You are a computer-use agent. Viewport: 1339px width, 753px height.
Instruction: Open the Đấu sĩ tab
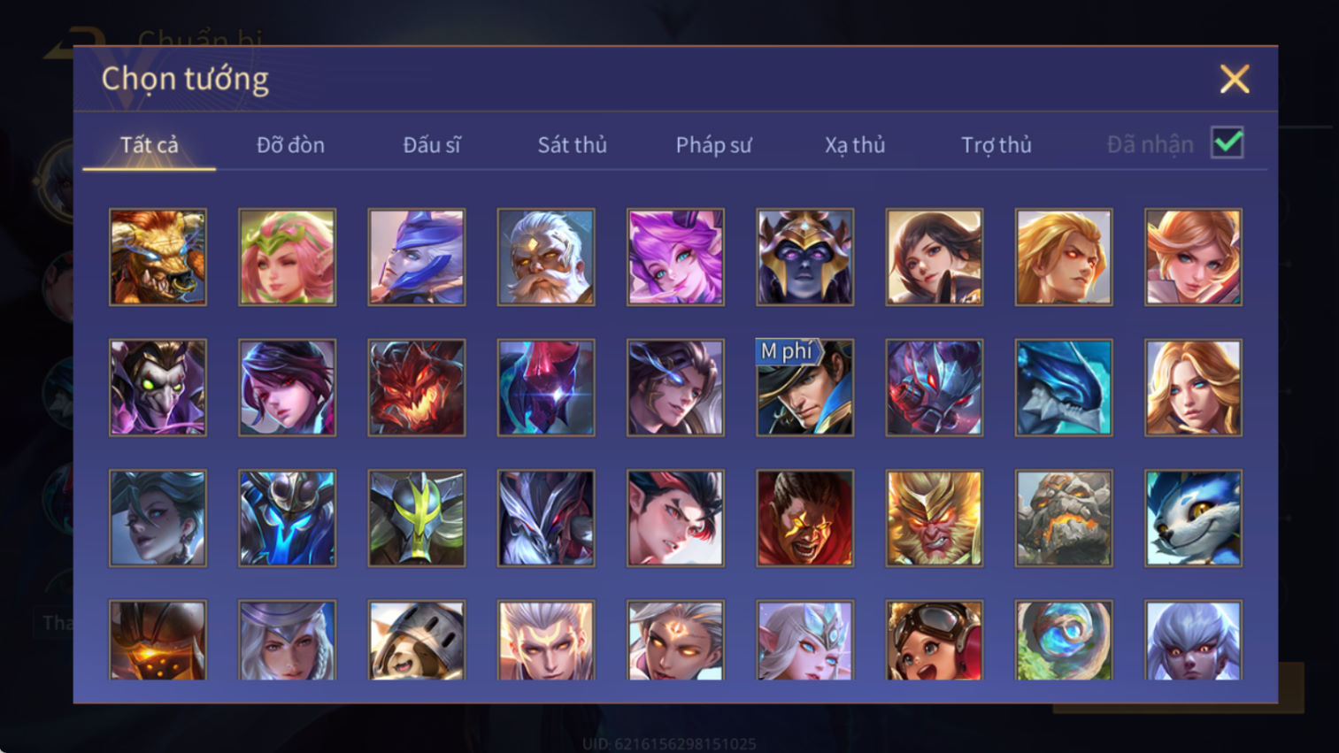coord(431,145)
